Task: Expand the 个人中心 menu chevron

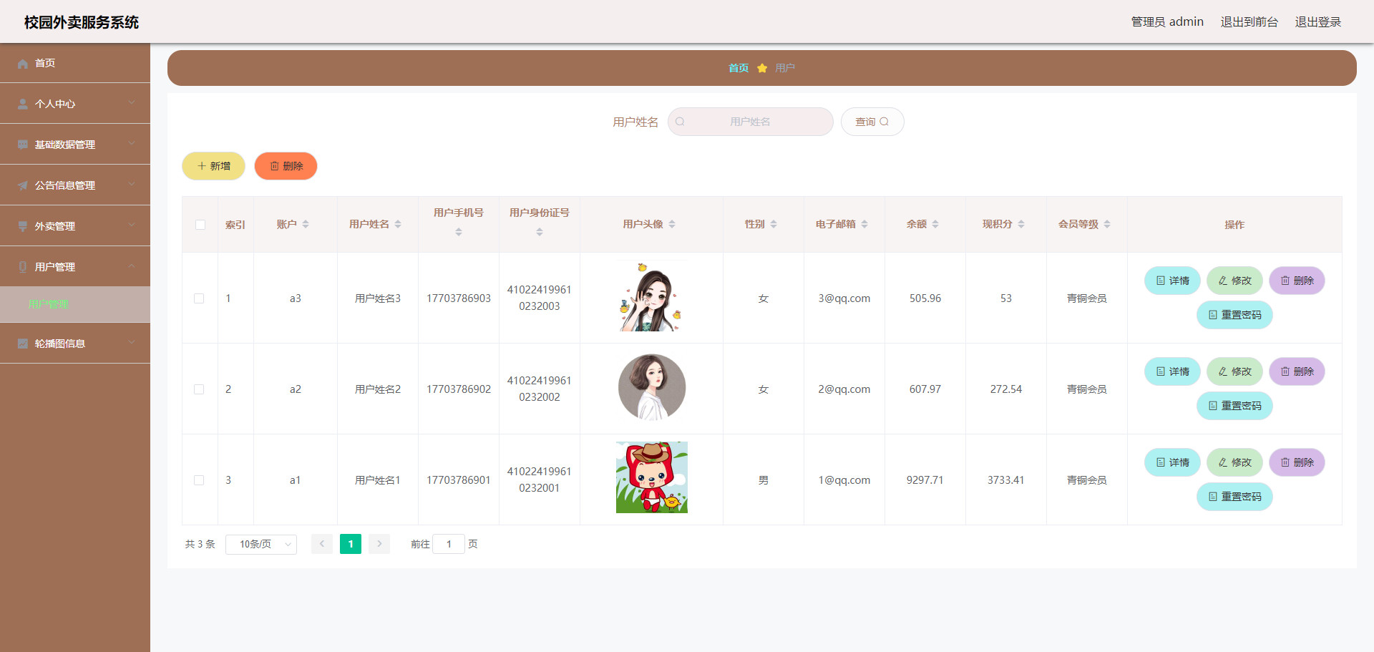Action: pyautogui.click(x=132, y=103)
